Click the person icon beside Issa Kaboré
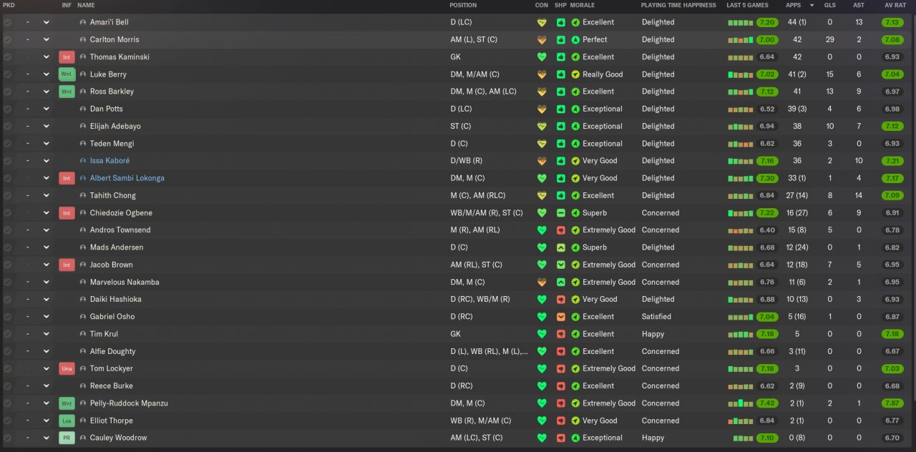This screenshot has height=452, width=916. (83, 161)
